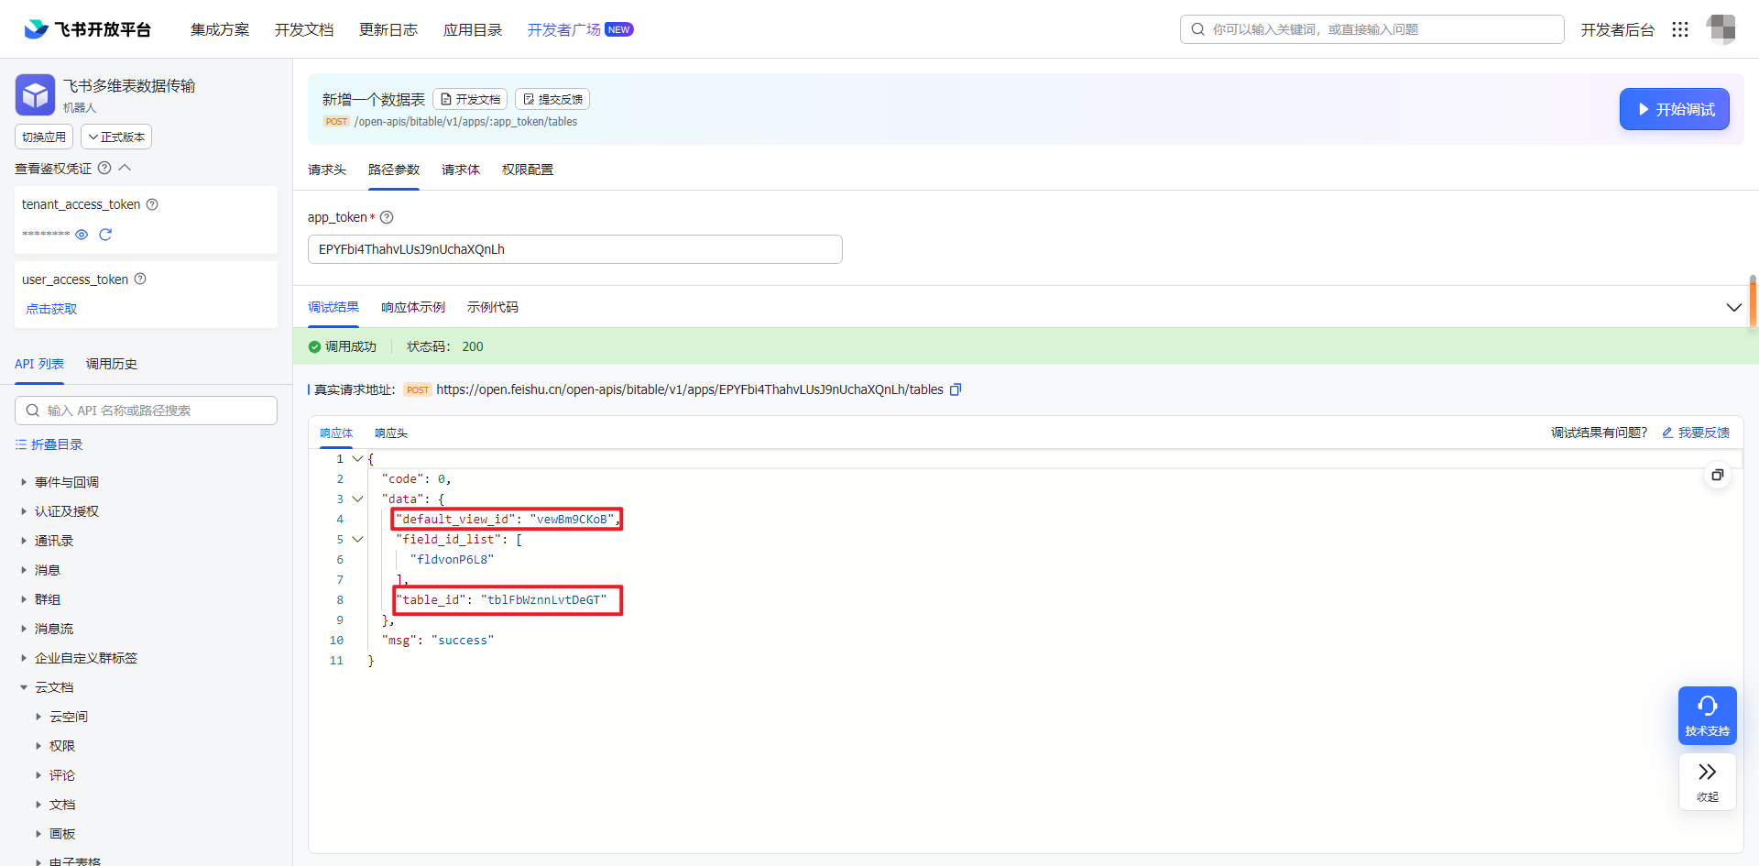Screen dimensions: 1759x866
Task: Open 应用目录 in top navigation
Action: point(473,29)
